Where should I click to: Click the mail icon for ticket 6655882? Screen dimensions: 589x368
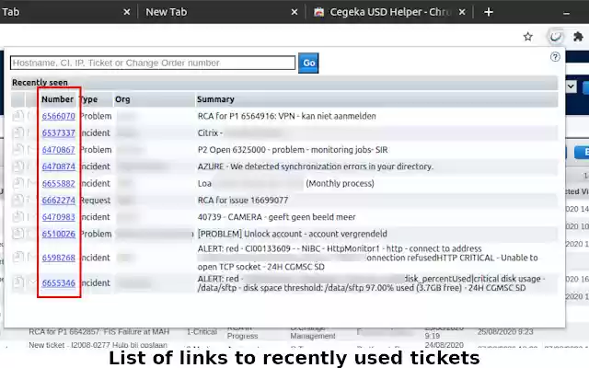click(x=32, y=183)
